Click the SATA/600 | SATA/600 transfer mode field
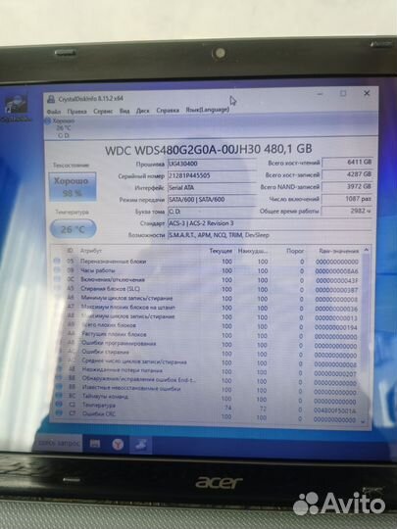 coord(212,200)
